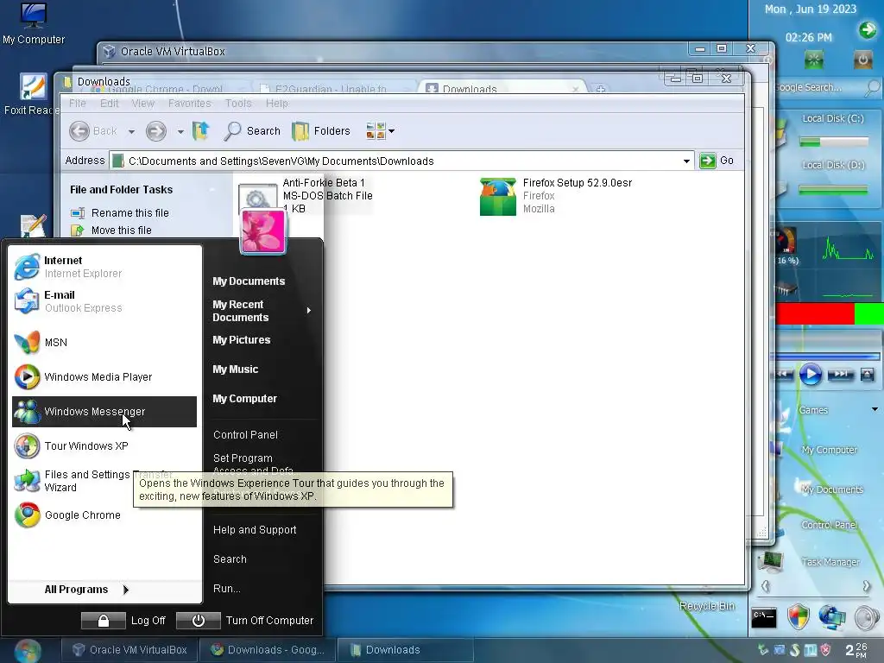Open My Pictures folder

coord(242,340)
